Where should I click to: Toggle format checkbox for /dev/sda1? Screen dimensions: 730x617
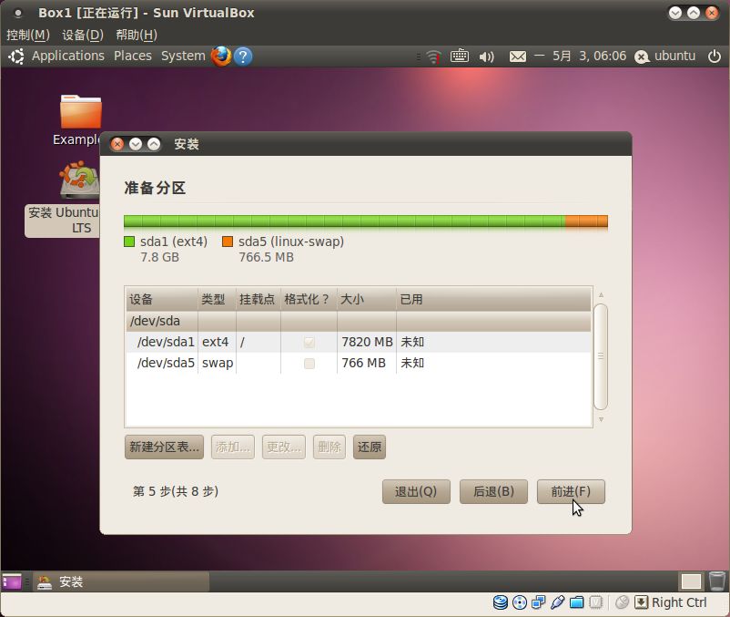[309, 342]
